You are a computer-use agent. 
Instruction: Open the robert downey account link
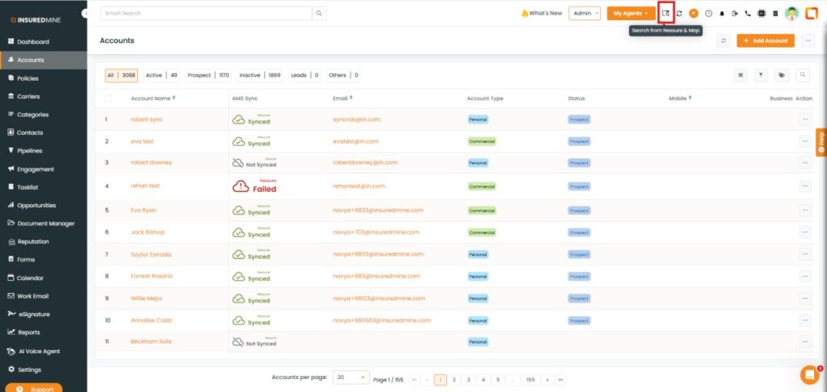click(151, 162)
